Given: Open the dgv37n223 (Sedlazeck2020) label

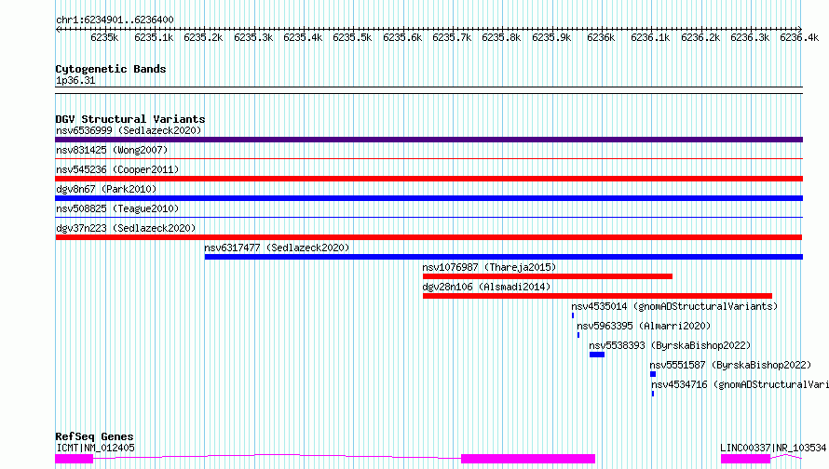Looking at the screenshot, I should point(126,228).
